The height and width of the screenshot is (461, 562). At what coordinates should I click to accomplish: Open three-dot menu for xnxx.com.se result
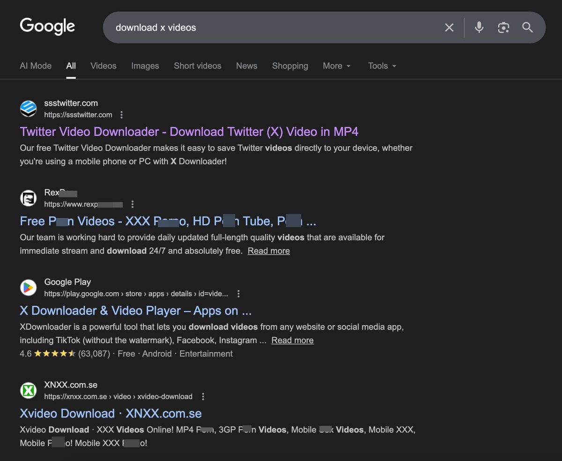pos(203,396)
